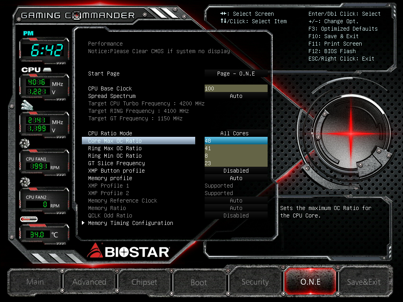The image size is (403, 302).
Task: Go to the Boot tab
Action: [199, 282]
